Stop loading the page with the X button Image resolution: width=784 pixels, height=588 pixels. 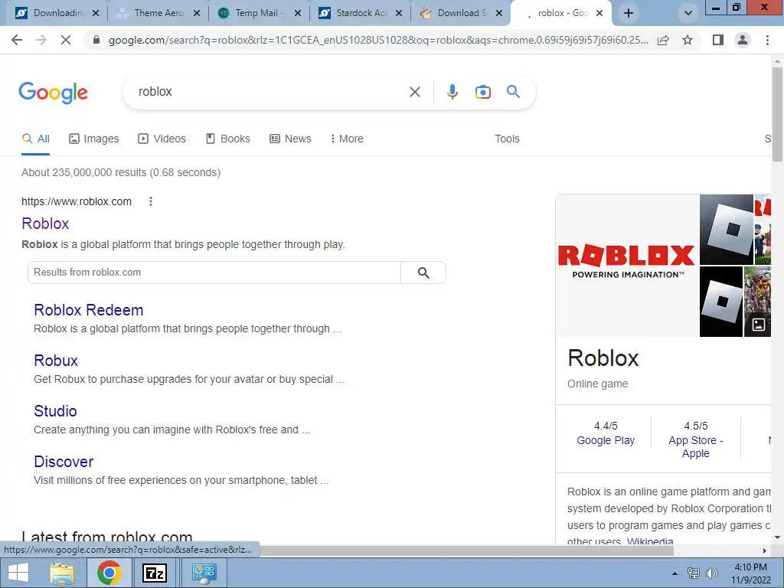tap(66, 40)
